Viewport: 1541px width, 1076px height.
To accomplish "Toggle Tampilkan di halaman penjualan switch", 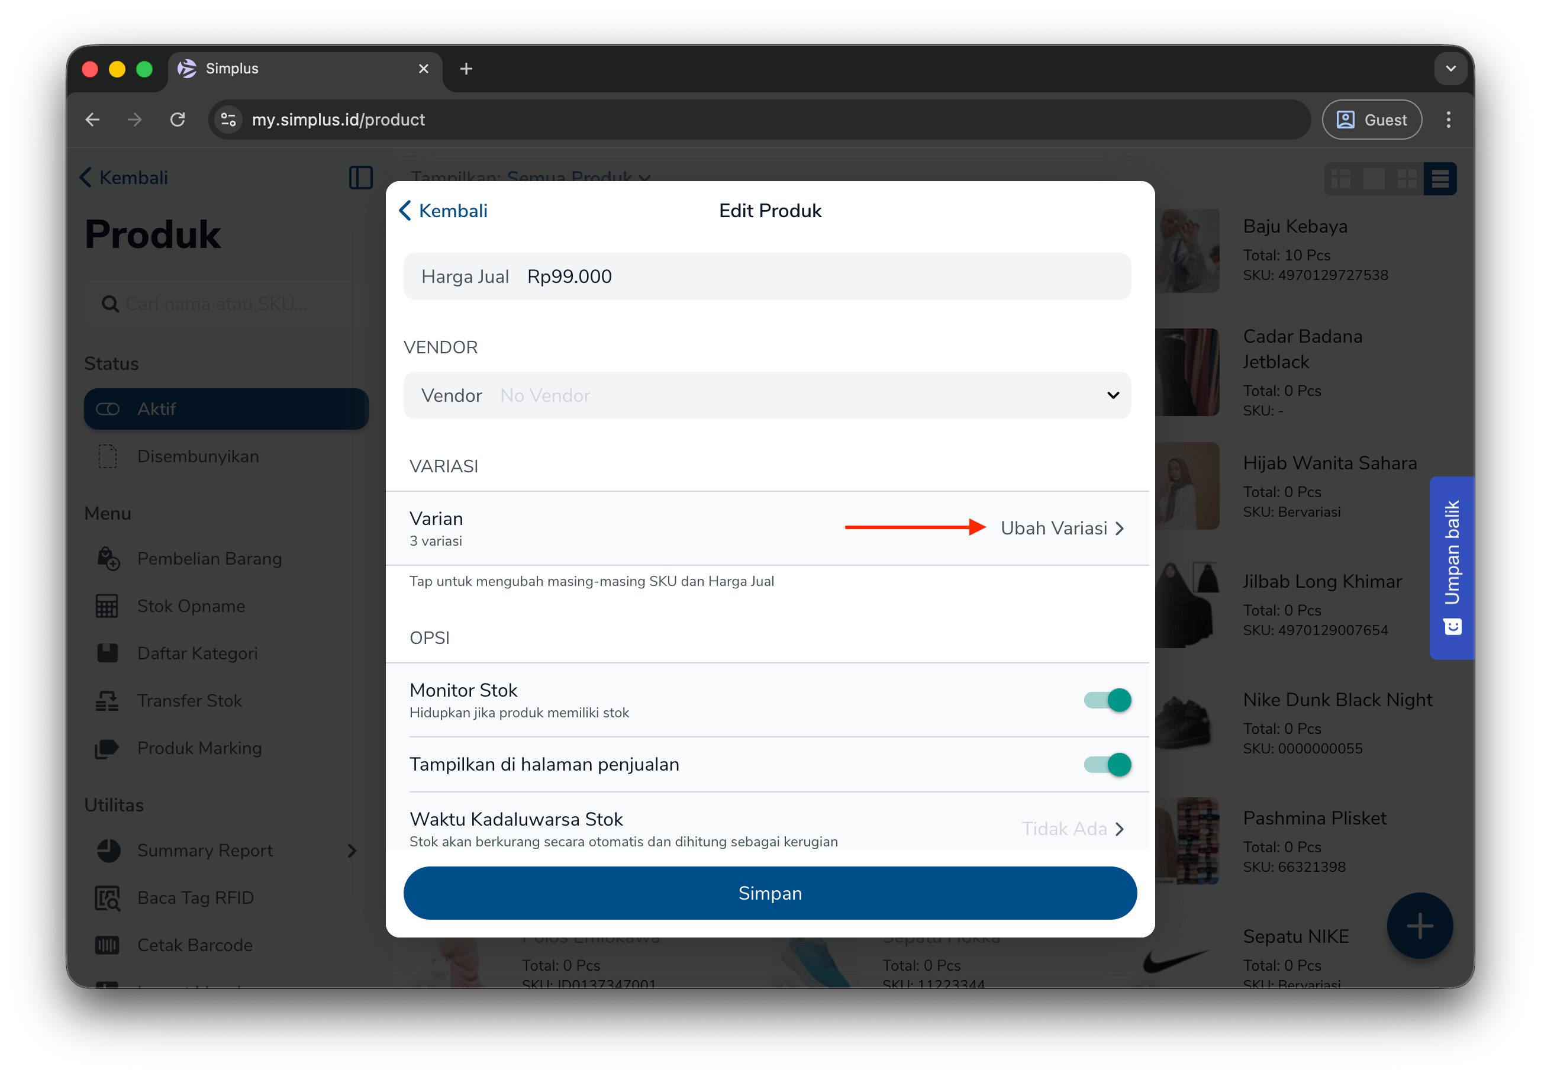I will pyautogui.click(x=1107, y=765).
